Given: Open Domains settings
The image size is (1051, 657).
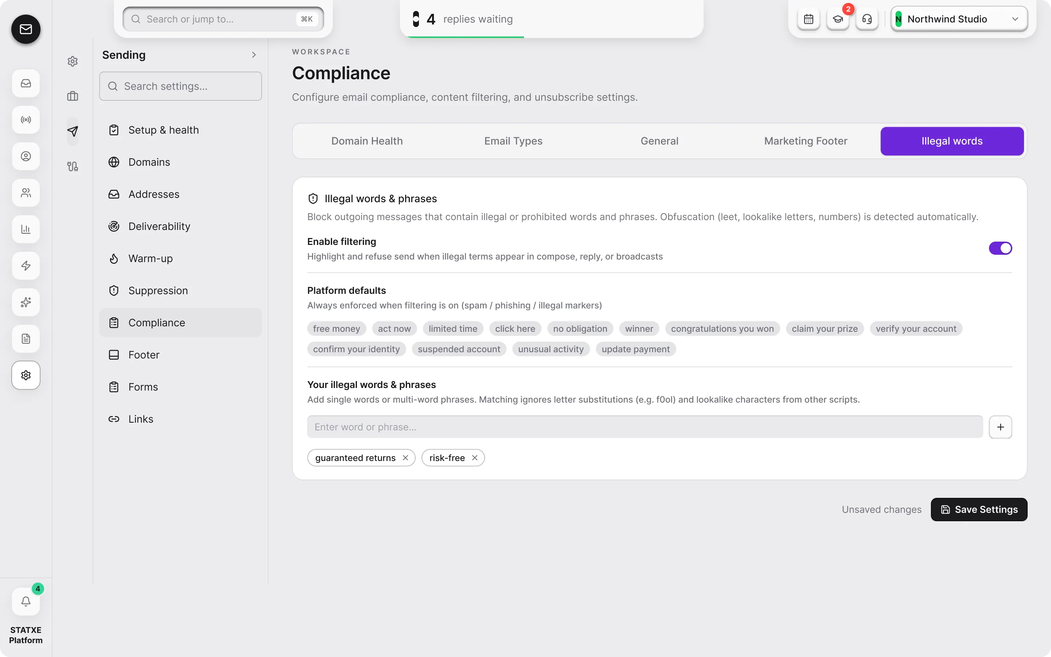Looking at the screenshot, I should point(180,162).
